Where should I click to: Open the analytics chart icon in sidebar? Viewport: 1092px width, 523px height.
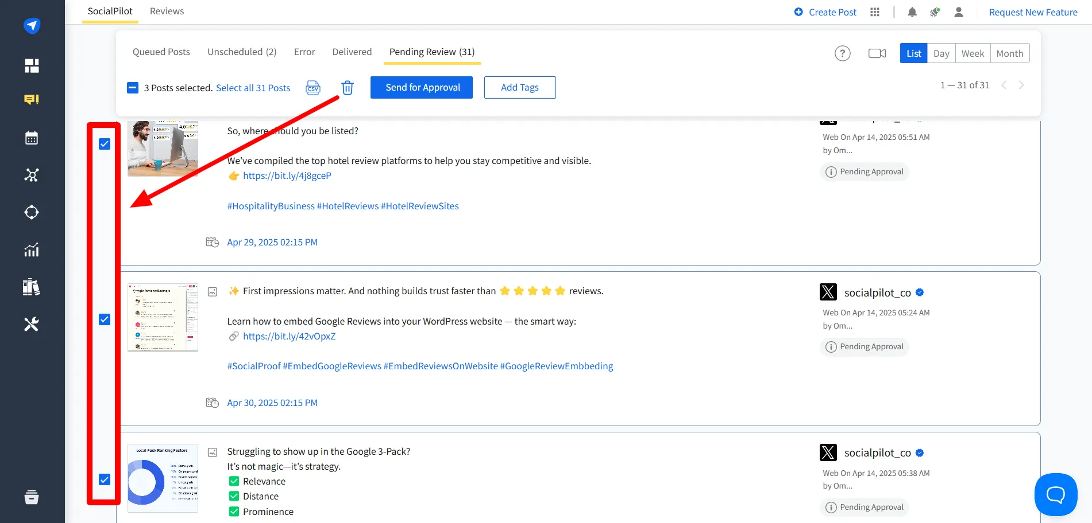[32, 249]
